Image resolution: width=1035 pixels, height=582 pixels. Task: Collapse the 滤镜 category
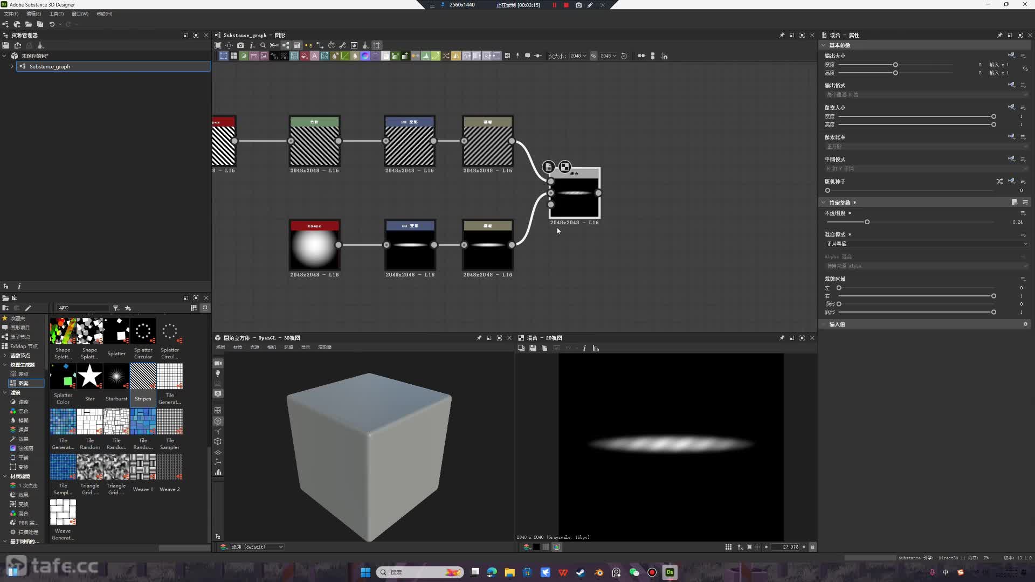click(x=5, y=393)
